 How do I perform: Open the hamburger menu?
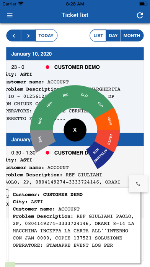(x=10, y=15)
